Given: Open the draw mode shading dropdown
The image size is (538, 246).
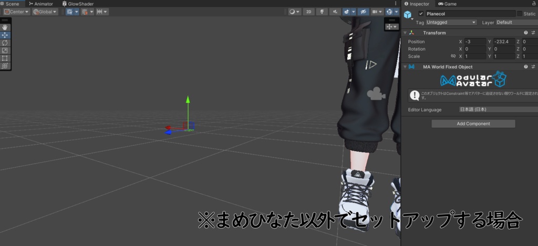Looking at the screenshot, I should point(294,12).
